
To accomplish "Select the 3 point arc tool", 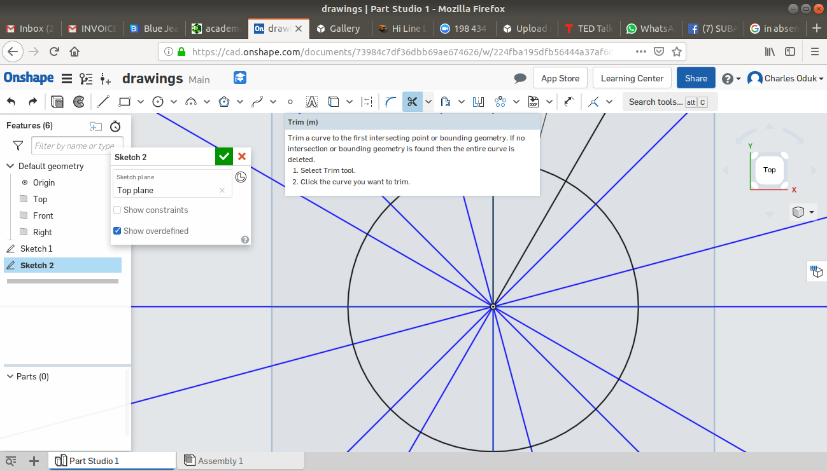I will coord(191,102).
